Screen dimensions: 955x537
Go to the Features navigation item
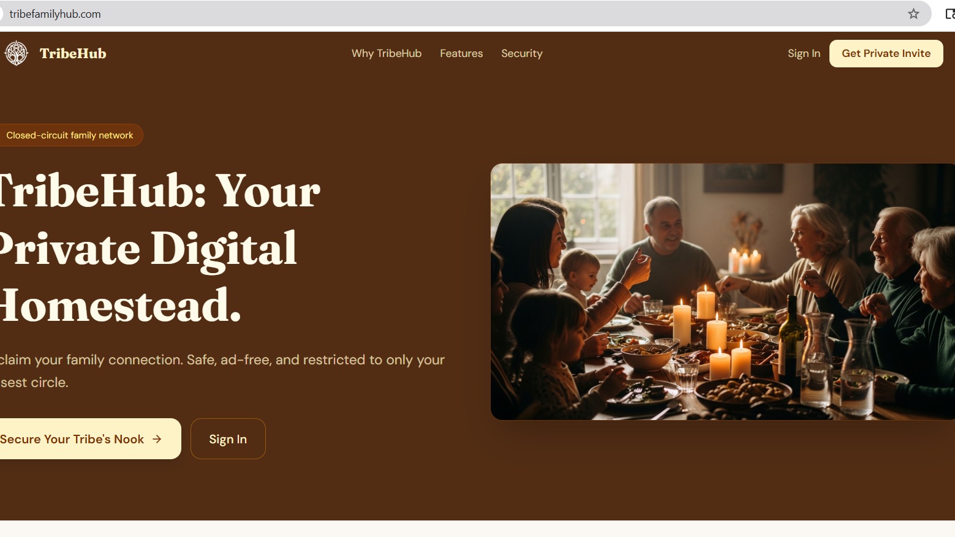461,53
